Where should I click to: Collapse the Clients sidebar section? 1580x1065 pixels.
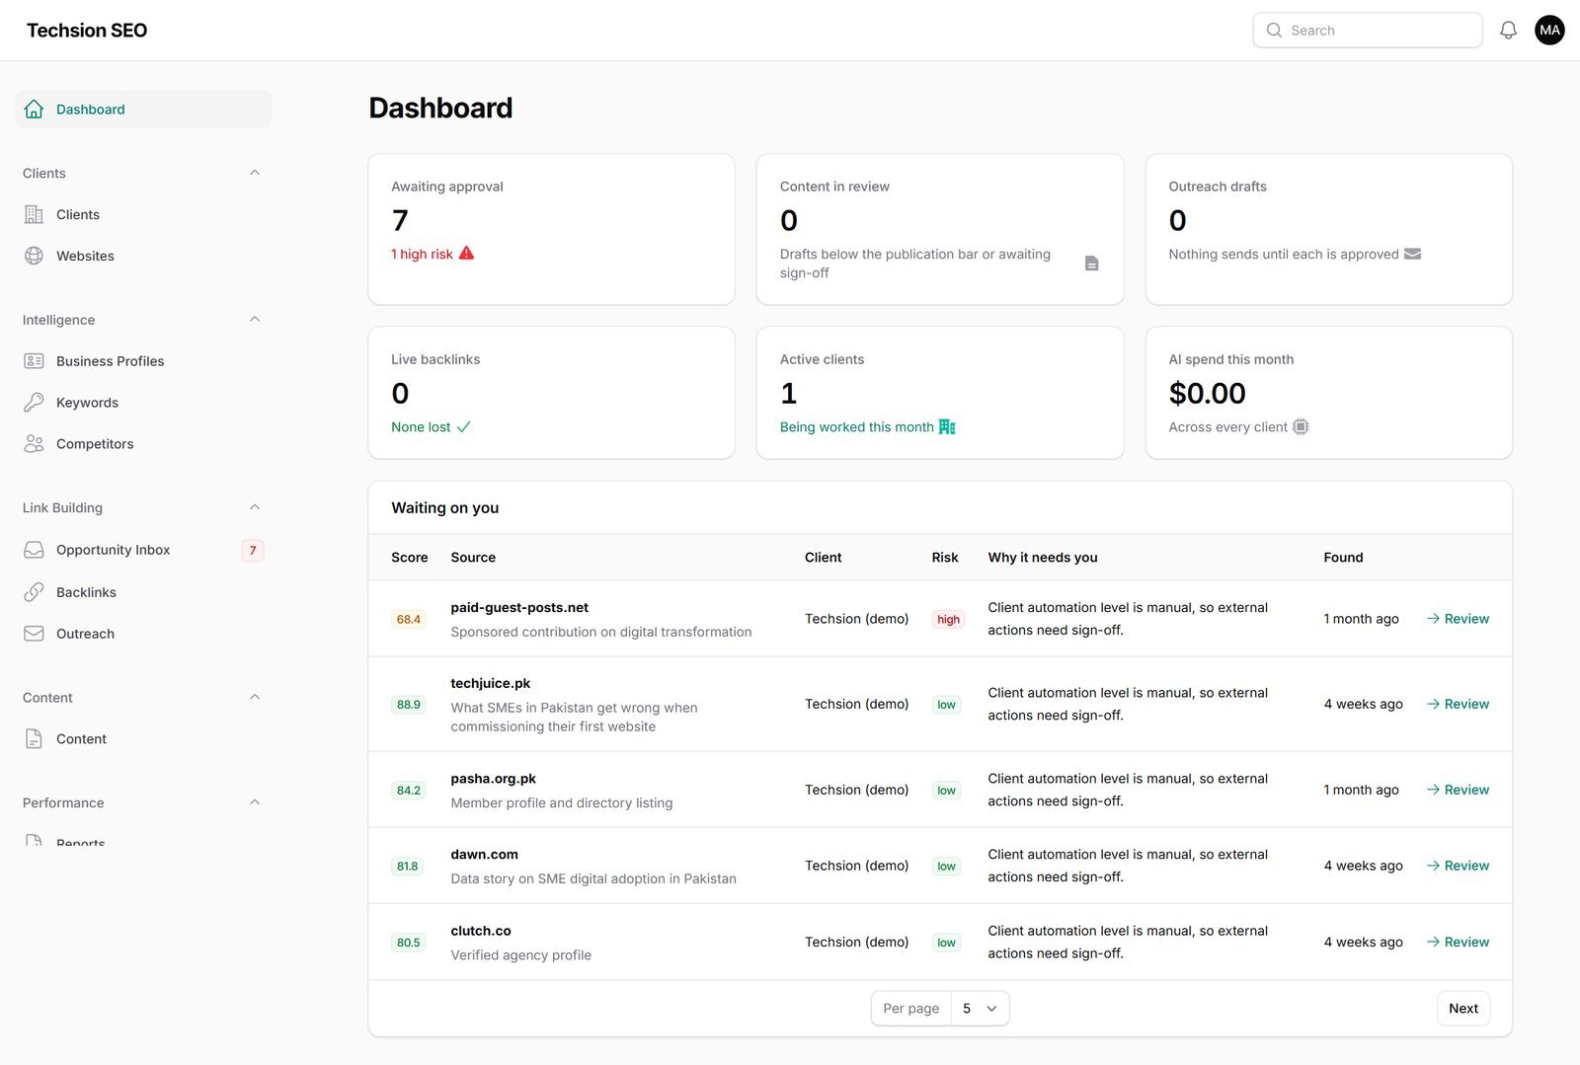pos(255,173)
